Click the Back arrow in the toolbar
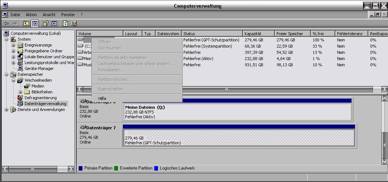This screenshot has height=182, width=388. (x=6, y=23)
